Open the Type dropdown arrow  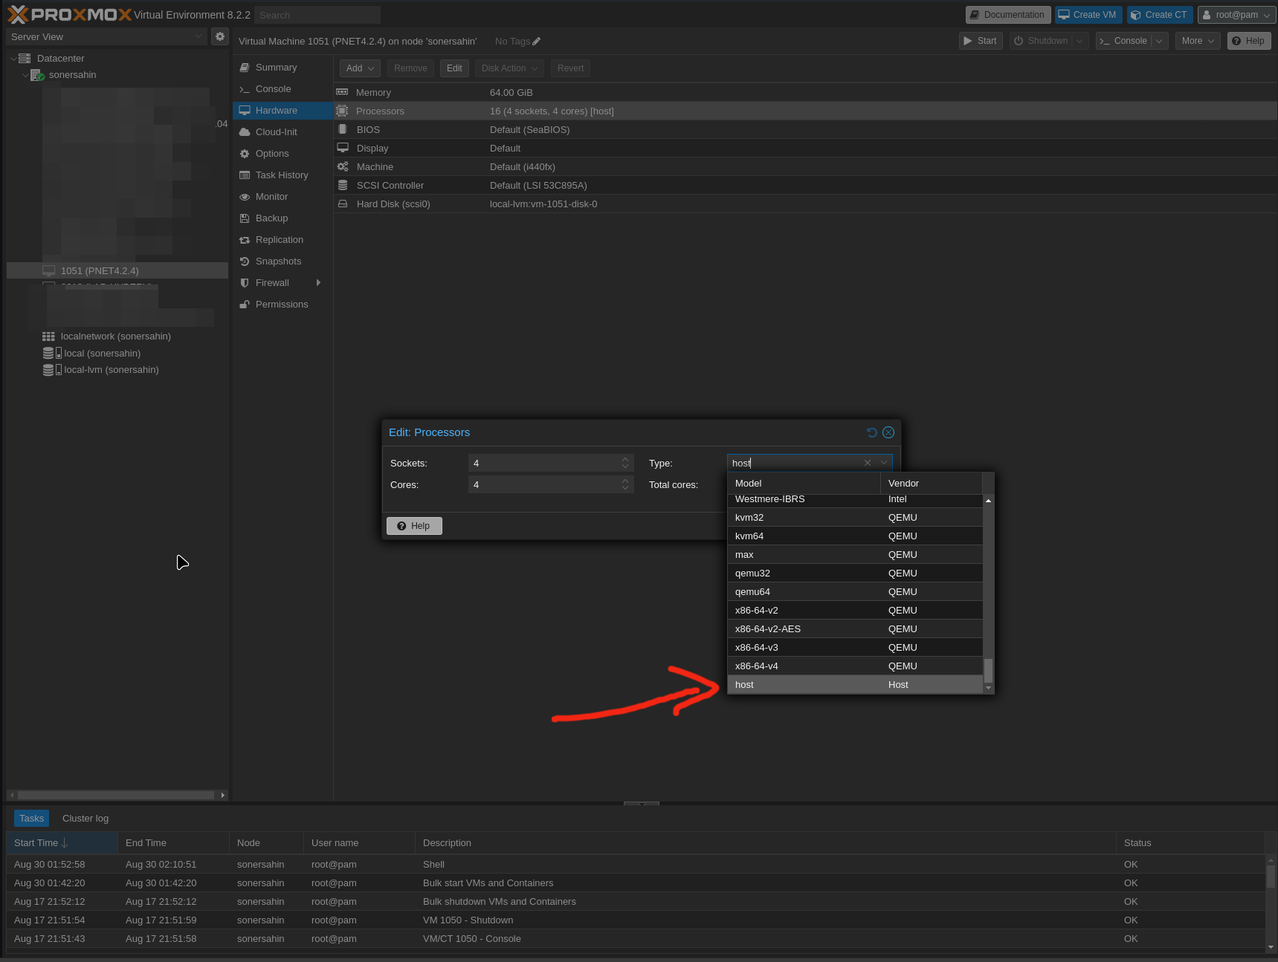click(884, 463)
